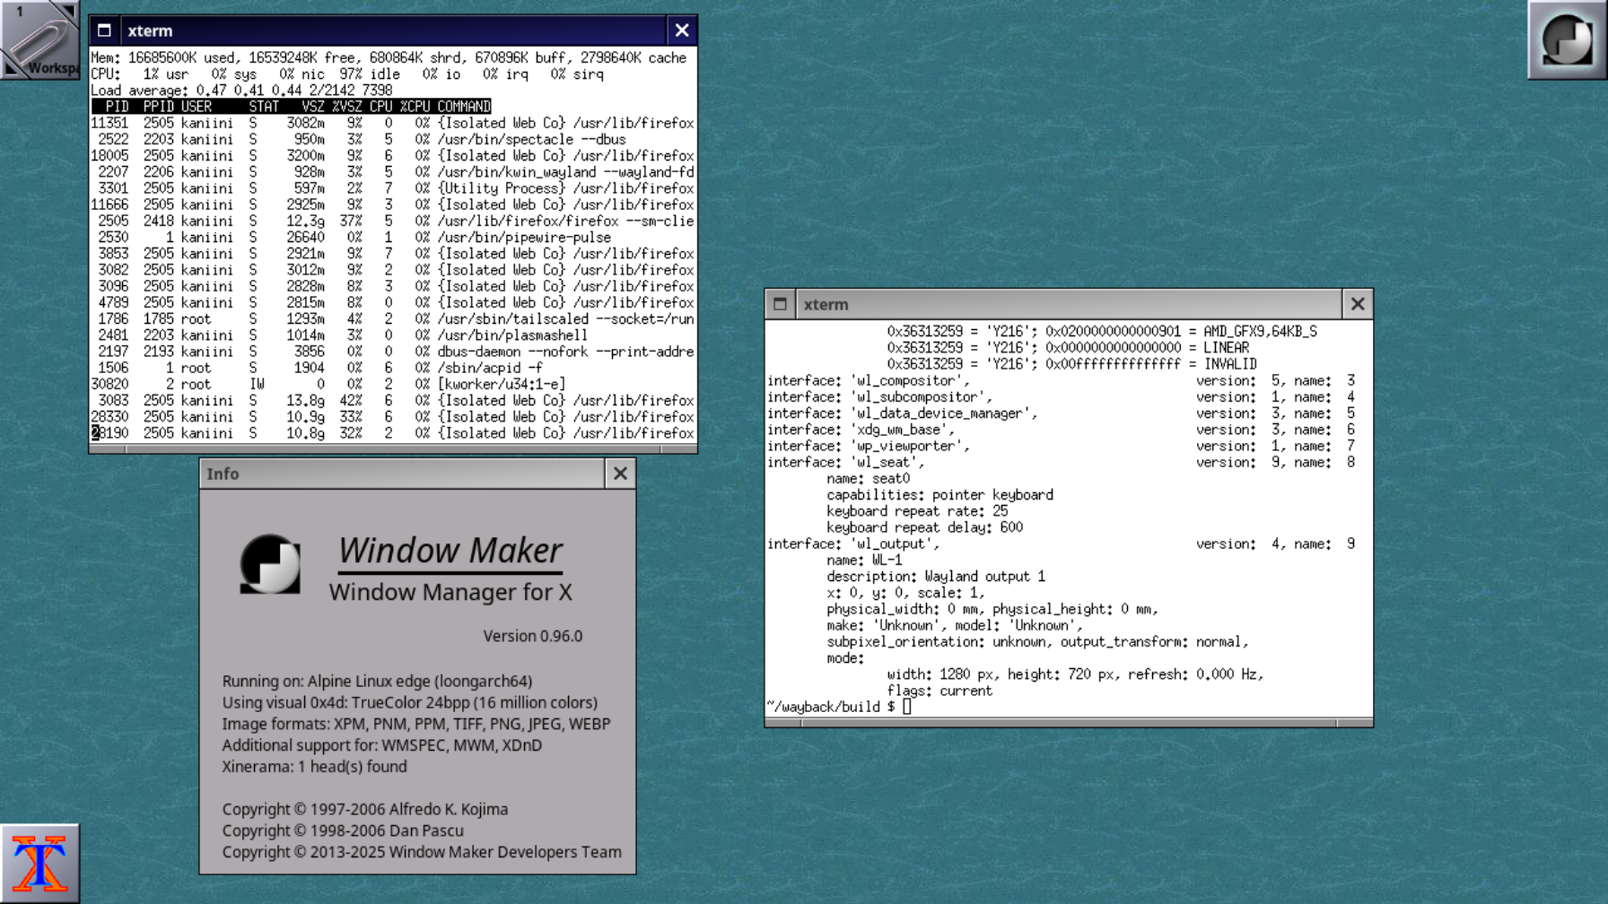
Task: Close the process-list xterm window
Action: (x=682, y=30)
